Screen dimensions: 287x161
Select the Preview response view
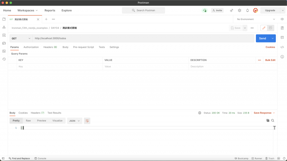[41, 121]
